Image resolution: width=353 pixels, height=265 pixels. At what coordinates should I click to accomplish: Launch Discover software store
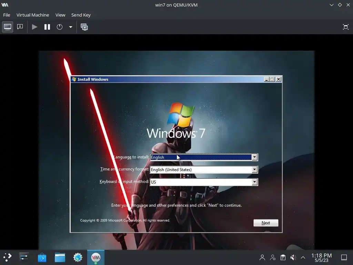pyautogui.click(x=42, y=257)
